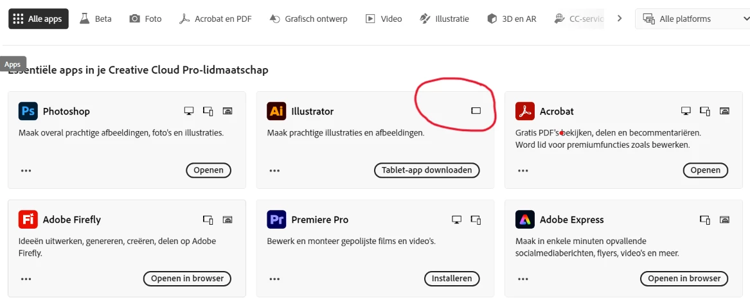Viewport: 750px width, 307px height.
Task: Click the Adobe Firefly card title
Action: 72,220
